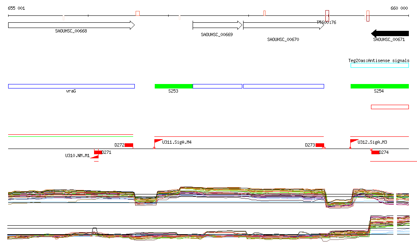This screenshot has width=417, height=248.
Task: Click the red U312.SigA.M3 promoter flag
Action: click(x=354, y=142)
